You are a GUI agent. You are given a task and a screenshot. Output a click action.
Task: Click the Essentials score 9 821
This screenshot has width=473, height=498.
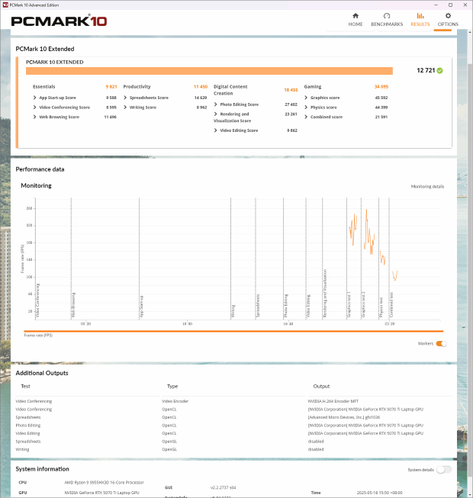click(111, 86)
